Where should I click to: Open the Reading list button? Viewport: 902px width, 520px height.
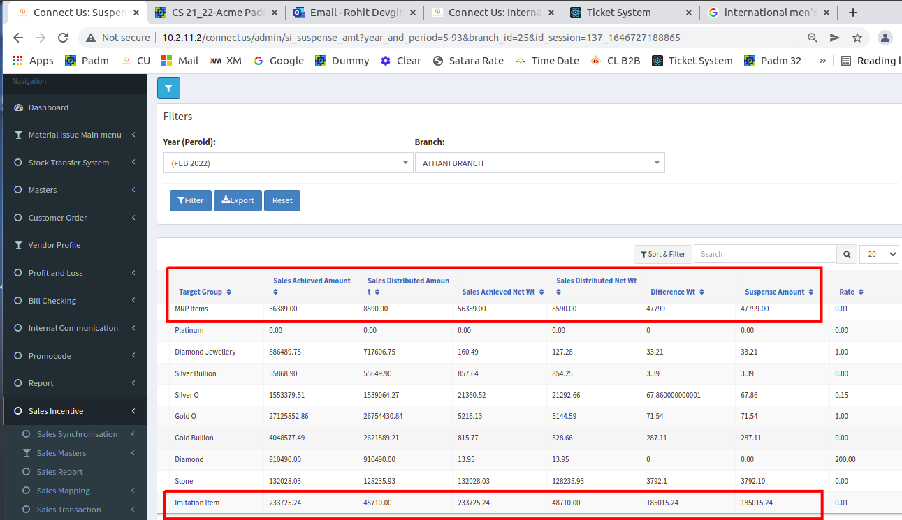871,61
